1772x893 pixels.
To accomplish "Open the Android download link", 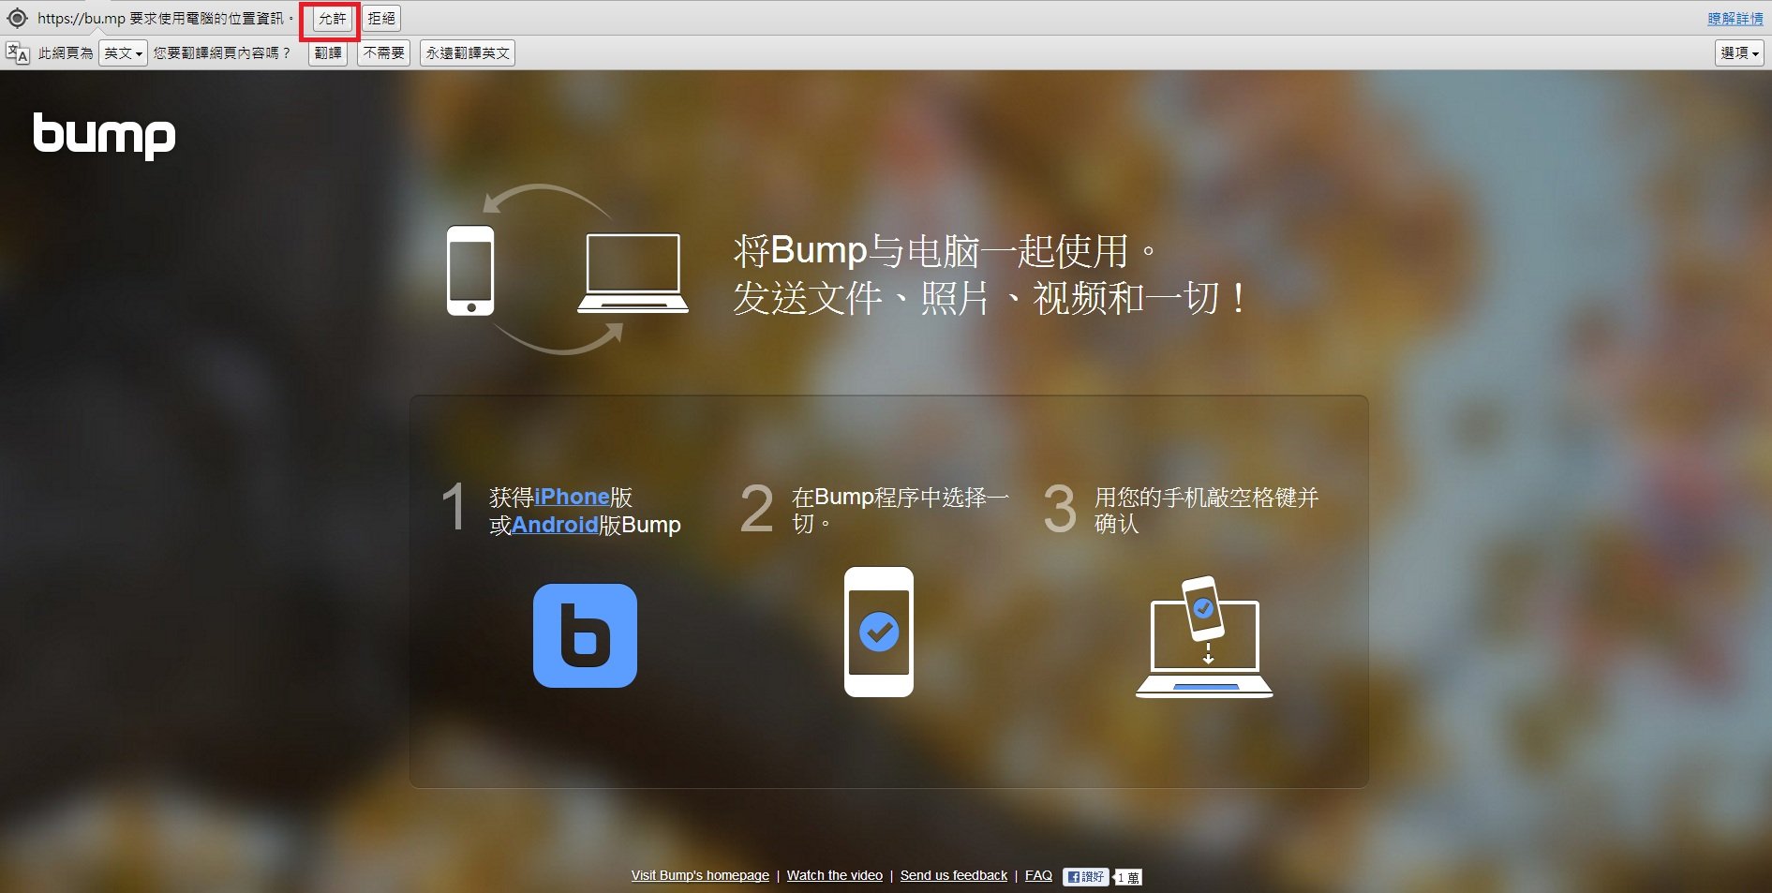I will point(555,525).
